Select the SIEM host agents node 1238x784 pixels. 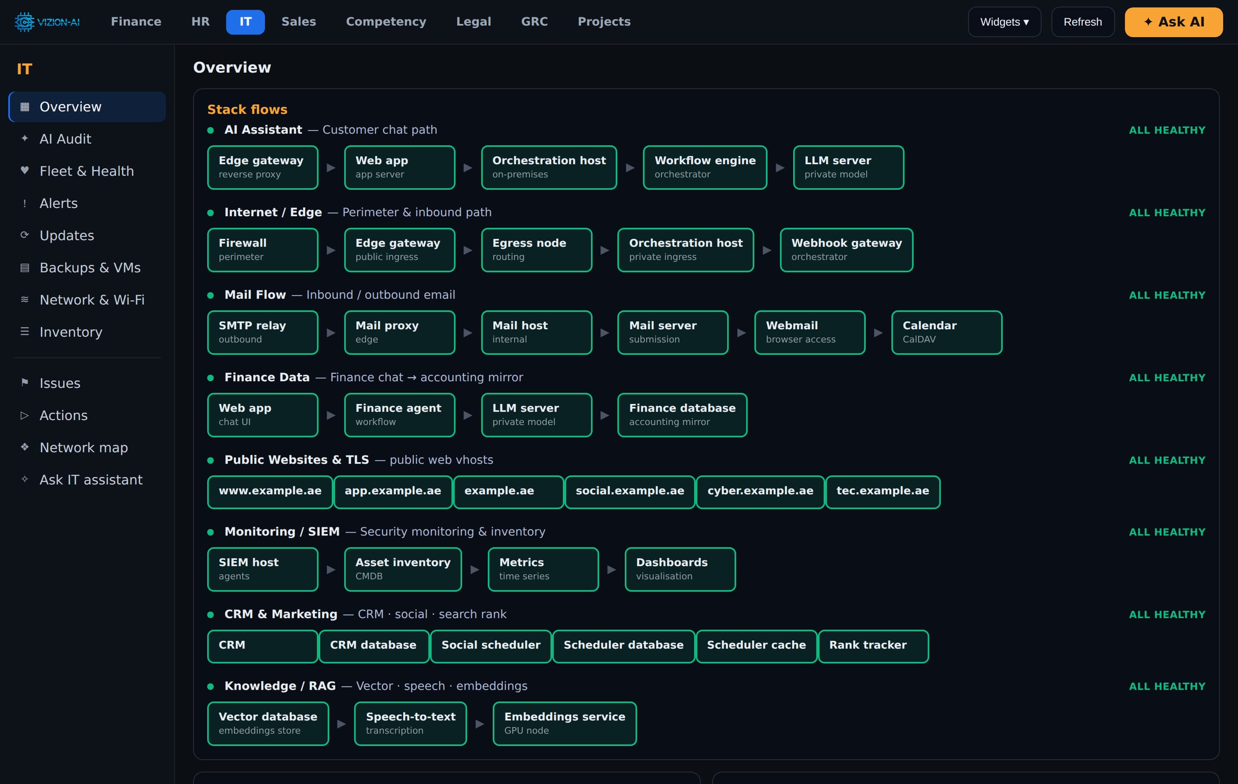(263, 569)
